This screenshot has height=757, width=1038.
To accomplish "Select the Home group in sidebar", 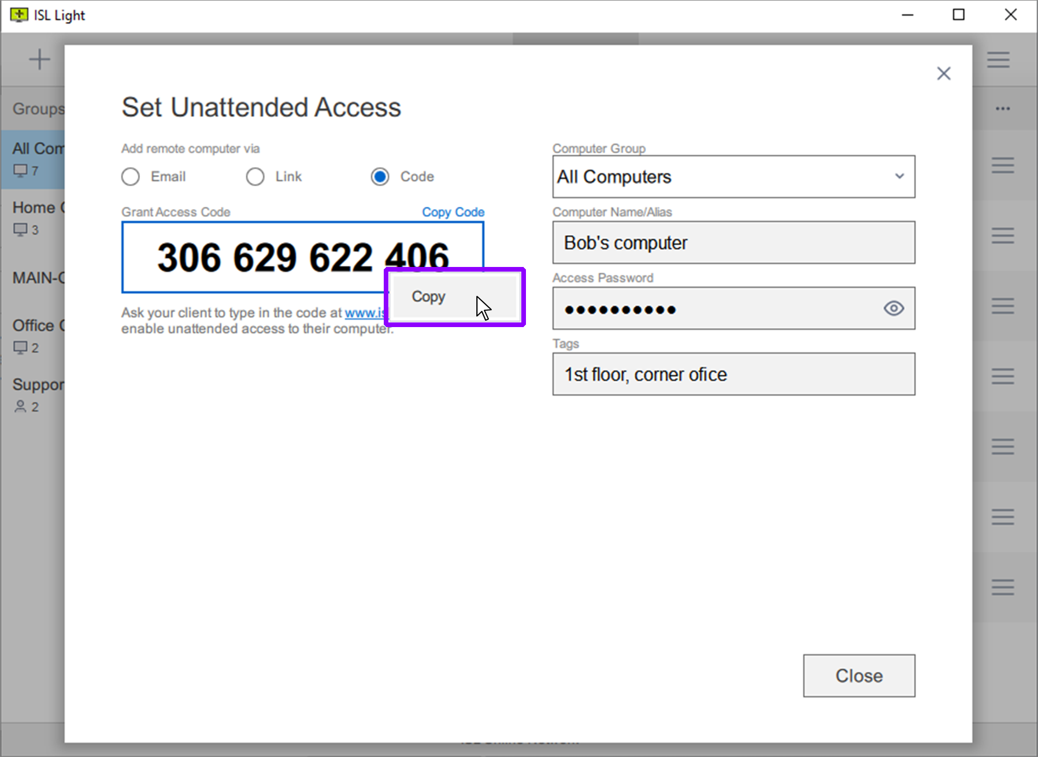I will (x=33, y=218).
